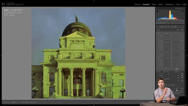Select the Spot Removal tool icon

coord(162,26)
